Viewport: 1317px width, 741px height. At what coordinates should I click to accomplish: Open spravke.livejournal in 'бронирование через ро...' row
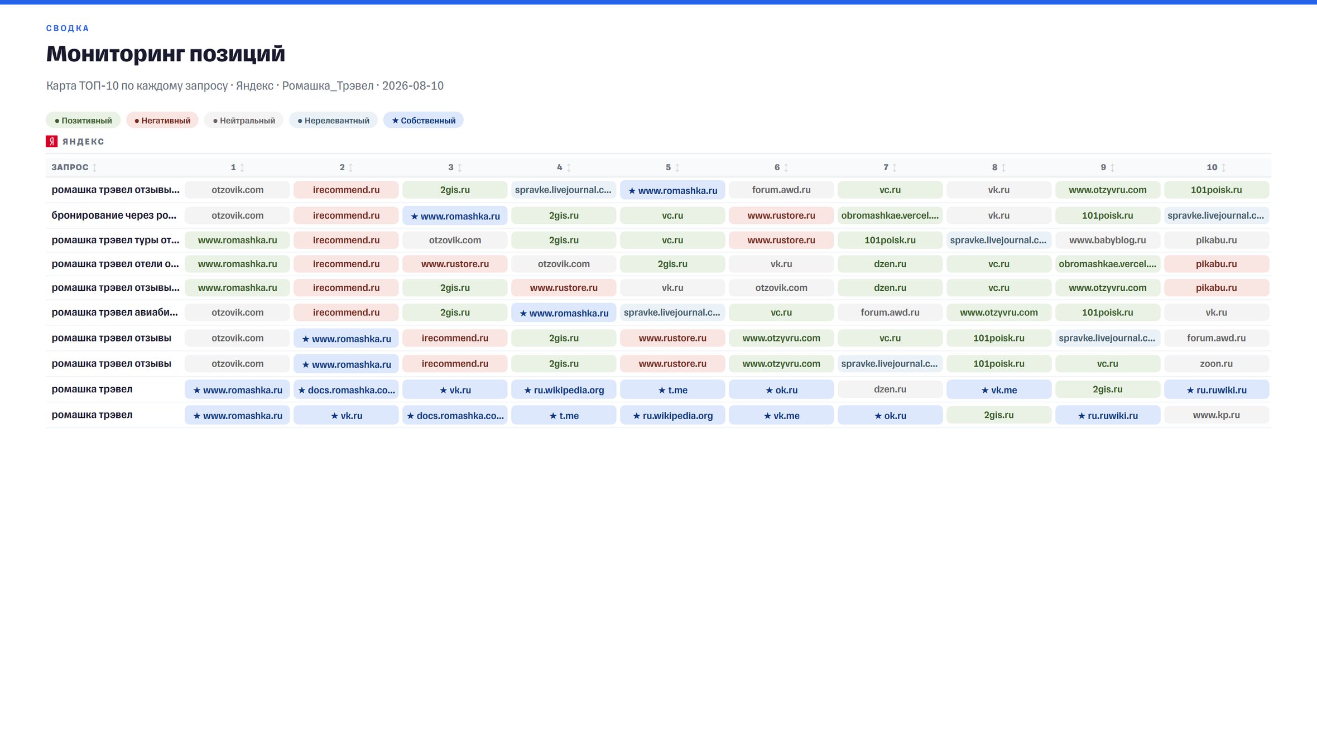pyautogui.click(x=1217, y=215)
